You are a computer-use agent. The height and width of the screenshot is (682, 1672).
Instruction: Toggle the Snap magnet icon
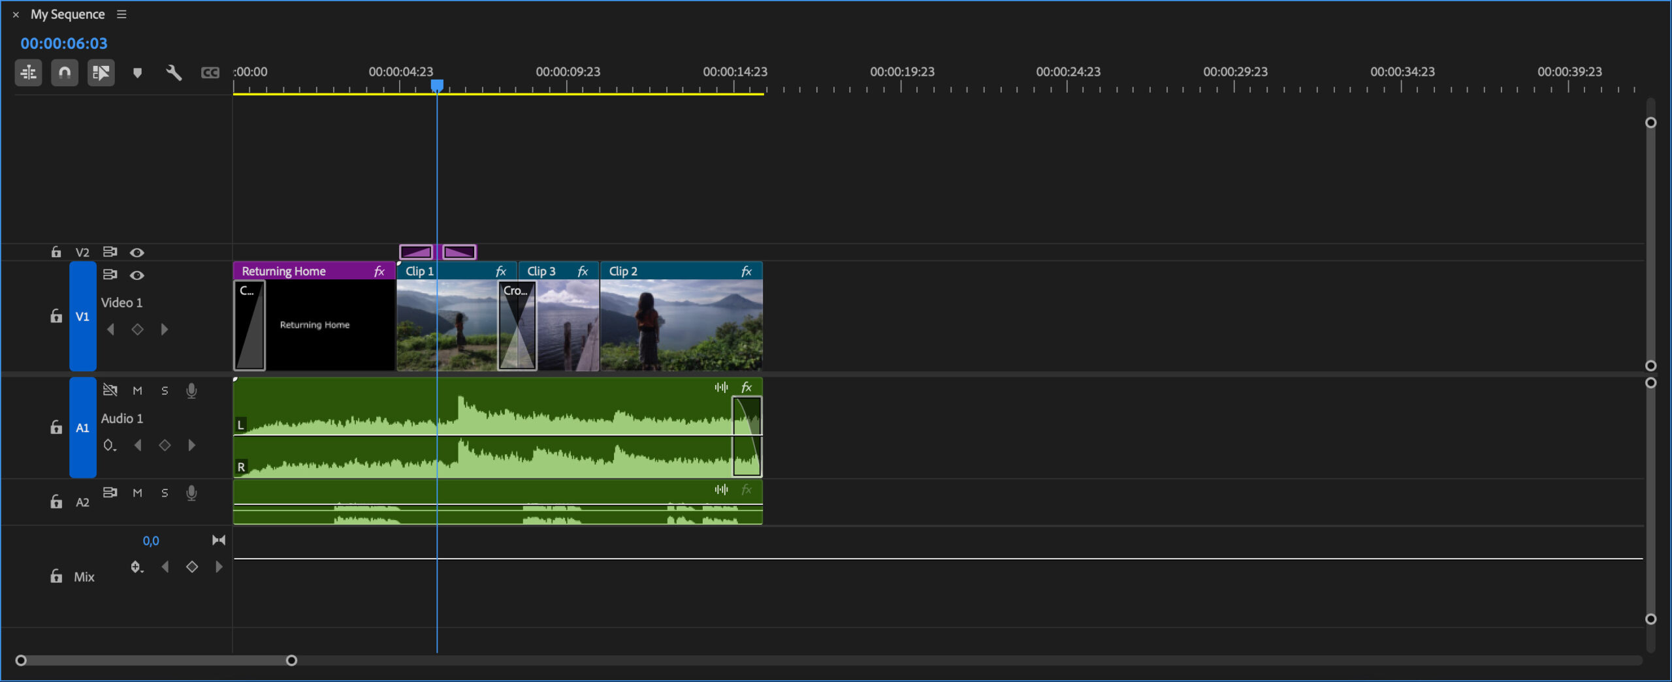coord(65,72)
